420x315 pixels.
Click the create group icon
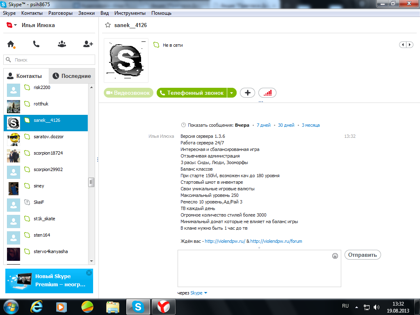point(62,44)
